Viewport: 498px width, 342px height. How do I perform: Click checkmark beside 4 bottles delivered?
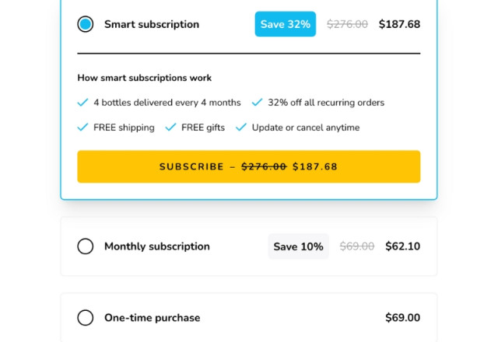point(82,103)
